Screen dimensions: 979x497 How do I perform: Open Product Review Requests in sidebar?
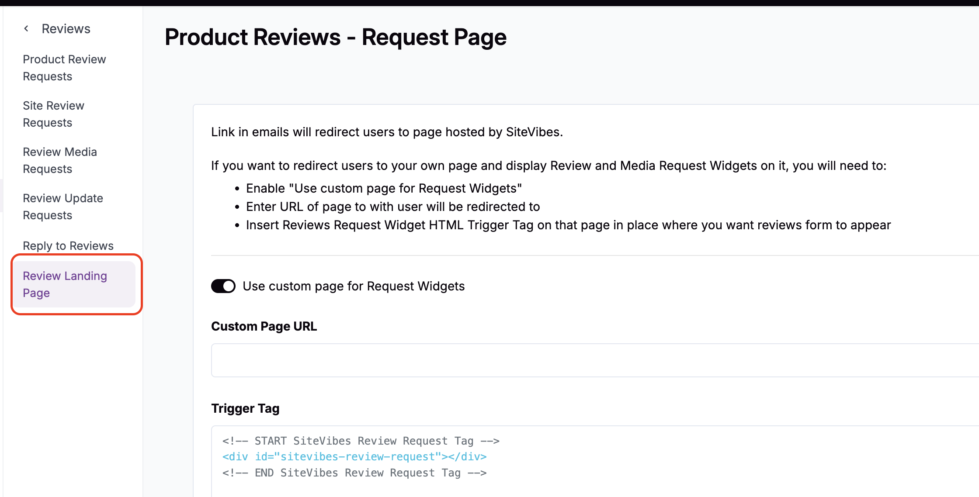point(64,68)
